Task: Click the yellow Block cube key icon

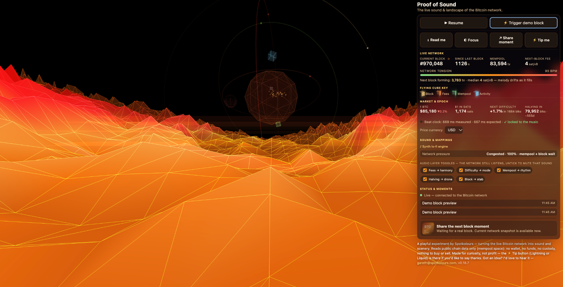Action: click(x=422, y=94)
